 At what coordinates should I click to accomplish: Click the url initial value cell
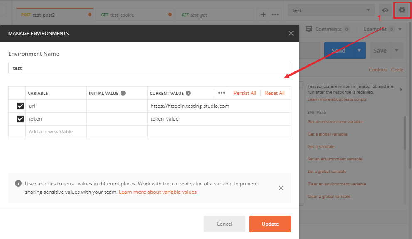[117, 106]
